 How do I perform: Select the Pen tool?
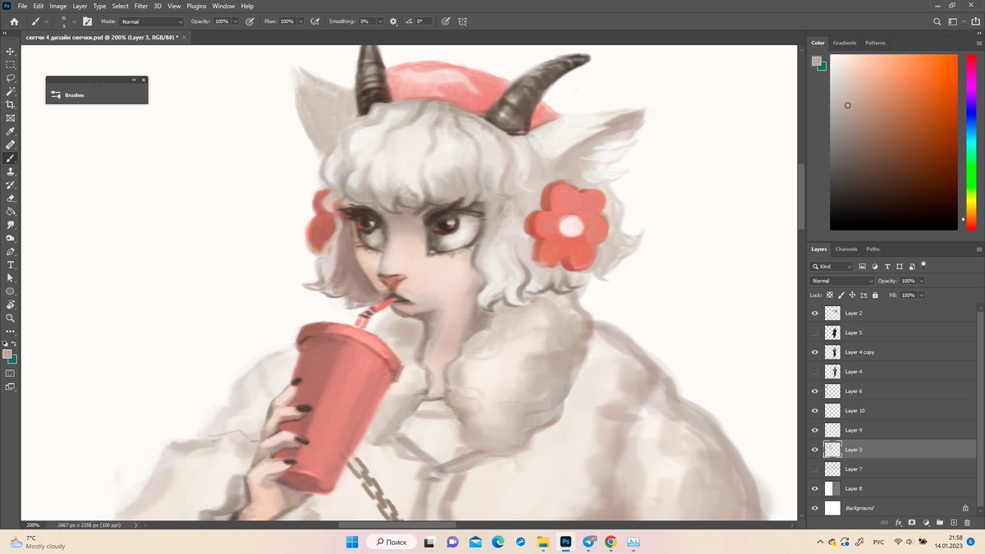(11, 251)
